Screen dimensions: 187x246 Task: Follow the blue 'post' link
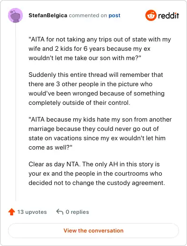click(115, 15)
